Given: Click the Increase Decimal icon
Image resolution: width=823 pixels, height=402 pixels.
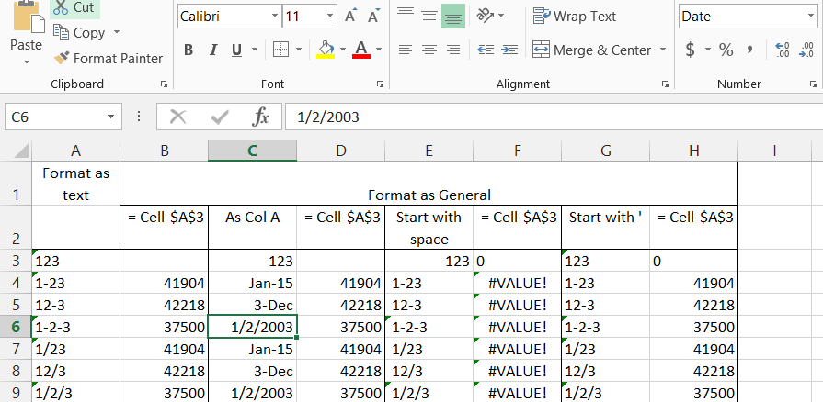Looking at the screenshot, I should click(783, 50).
